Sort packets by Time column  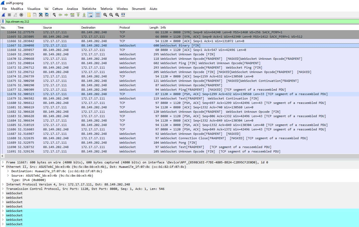pyautogui.click(x=29, y=28)
